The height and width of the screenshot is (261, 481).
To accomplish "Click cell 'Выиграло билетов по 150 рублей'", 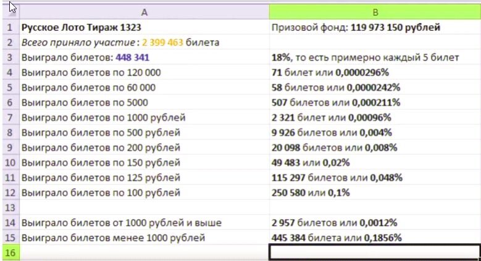I will click(x=144, y=162).
